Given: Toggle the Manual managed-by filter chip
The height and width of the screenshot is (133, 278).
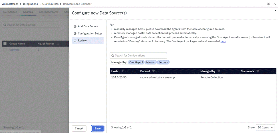Looking at the screenshot, I should click(x=151, y=62).
